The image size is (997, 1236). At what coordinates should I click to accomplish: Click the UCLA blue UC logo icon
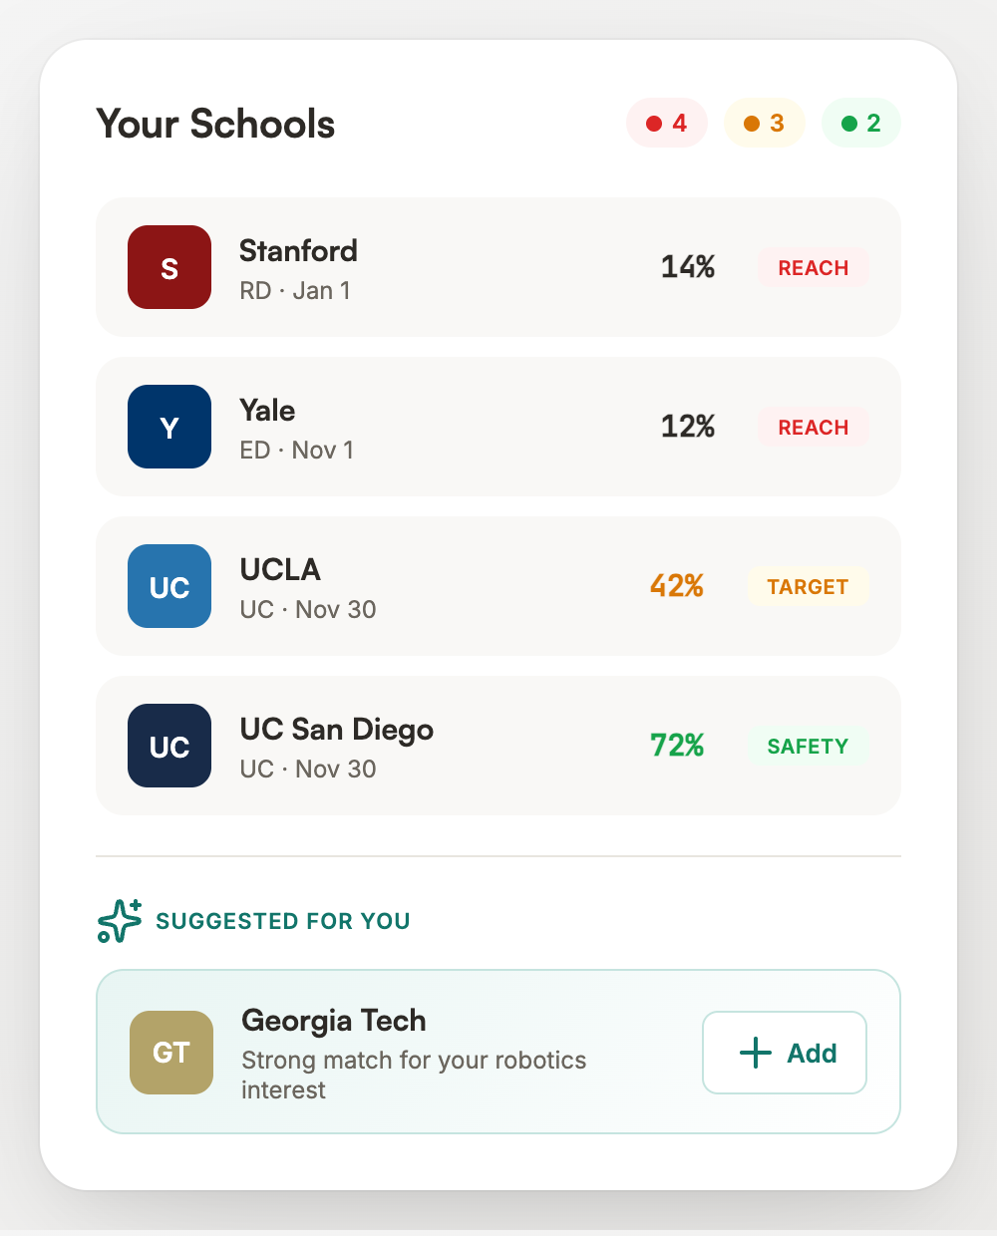pos(169,586)
